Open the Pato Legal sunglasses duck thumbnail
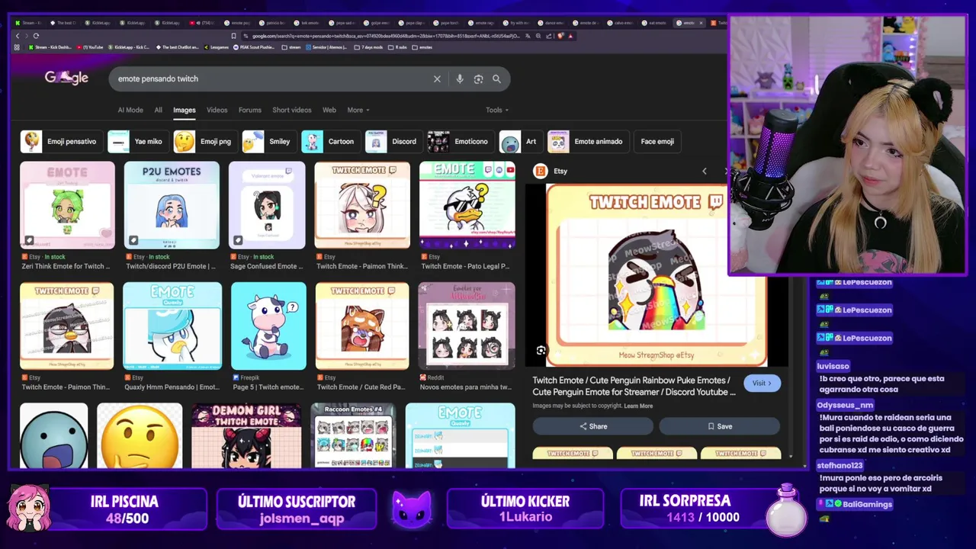The height and width of the screenshot is (549, 976). tap(467, 205)
